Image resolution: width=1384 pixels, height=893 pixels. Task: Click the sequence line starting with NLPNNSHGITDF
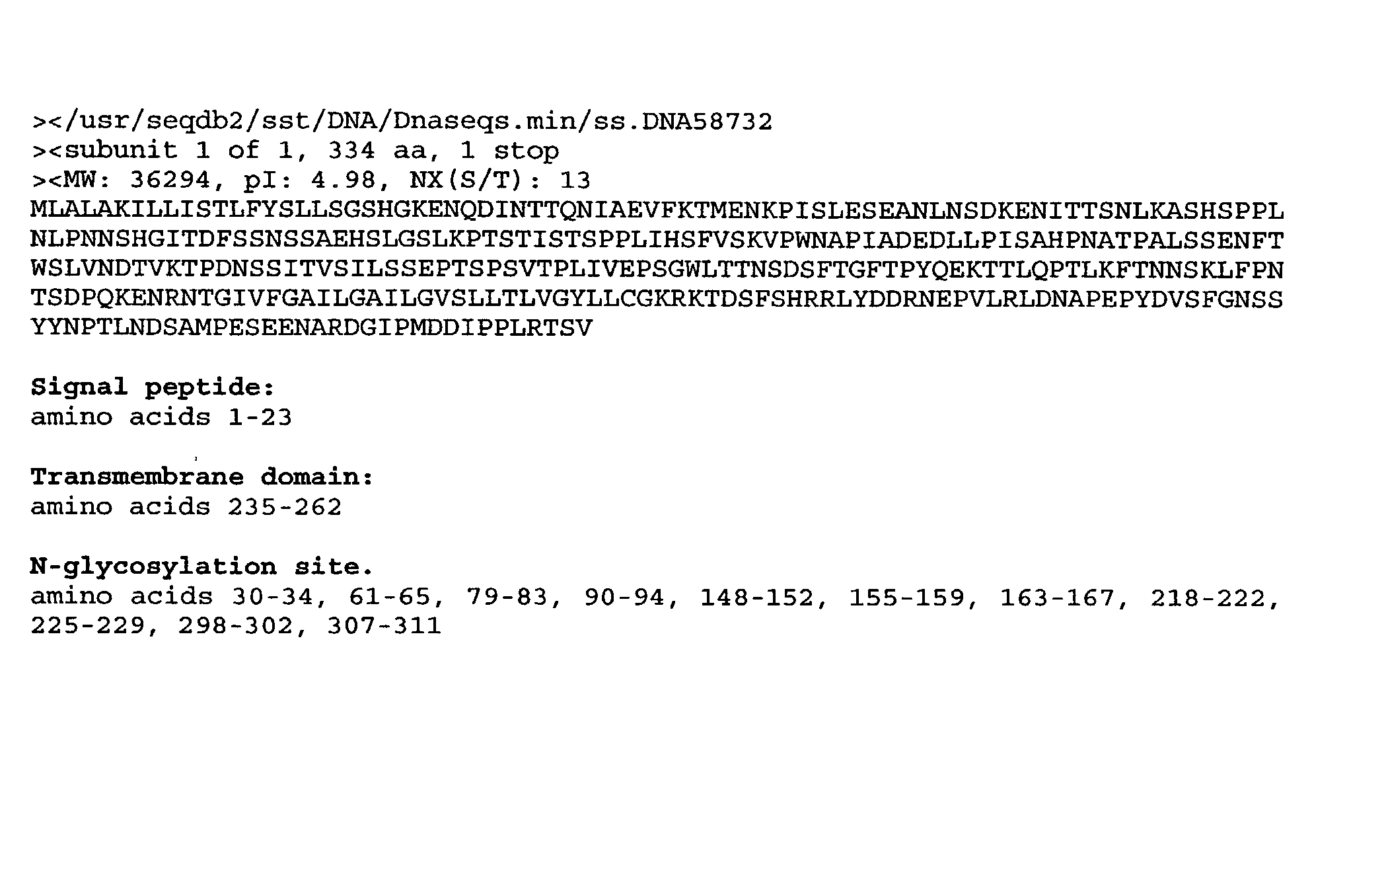pyautogui.click(x=657, y=240)
